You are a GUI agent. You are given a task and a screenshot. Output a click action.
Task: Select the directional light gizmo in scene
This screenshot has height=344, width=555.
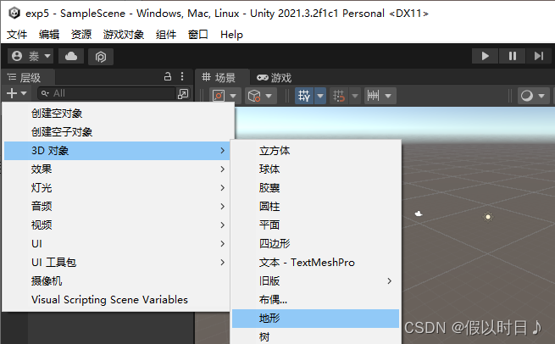coord(488,217)
